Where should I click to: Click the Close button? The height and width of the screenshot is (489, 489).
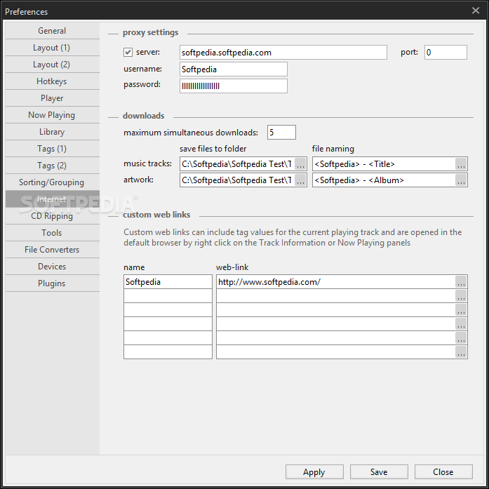(443, 472)
